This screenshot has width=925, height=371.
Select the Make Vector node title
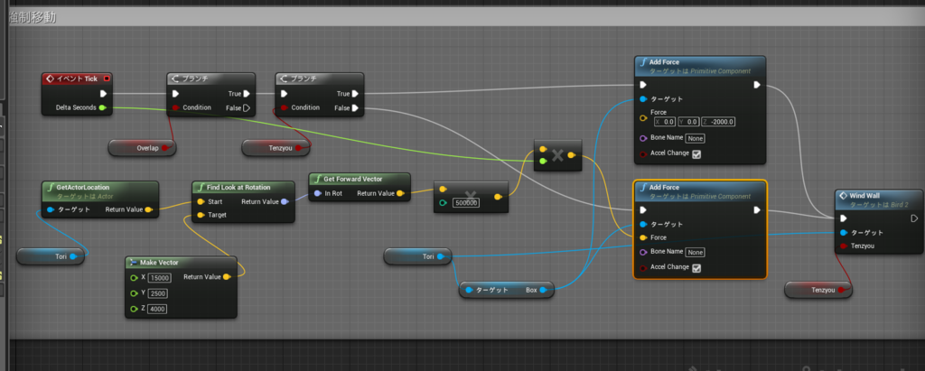click(159, 262)
